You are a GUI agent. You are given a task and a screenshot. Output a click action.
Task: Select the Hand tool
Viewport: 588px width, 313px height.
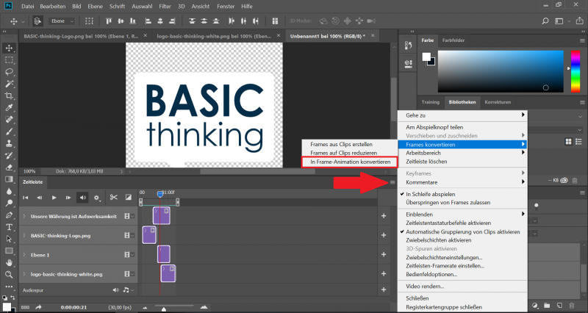(9, 263)
